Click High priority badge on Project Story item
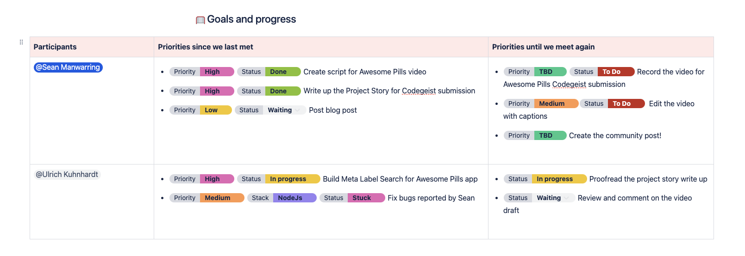This screenshot has height=256, width=745. (217, 91)
